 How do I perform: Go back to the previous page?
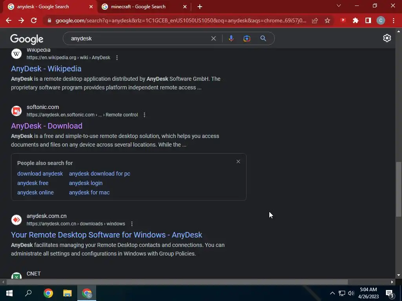pyautogui.click(x=9, y=20)
